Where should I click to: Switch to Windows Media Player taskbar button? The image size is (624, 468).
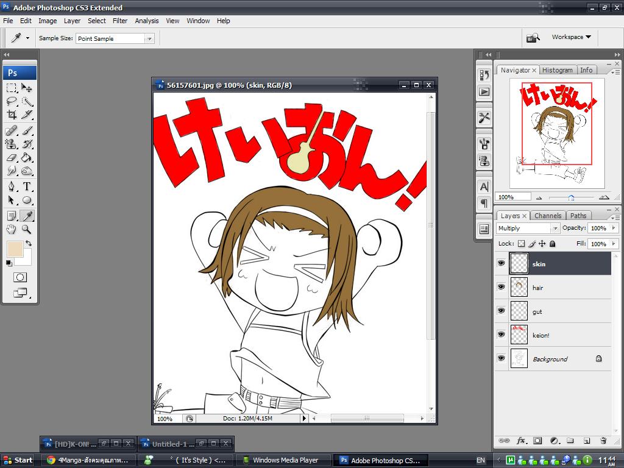(283, 460)
